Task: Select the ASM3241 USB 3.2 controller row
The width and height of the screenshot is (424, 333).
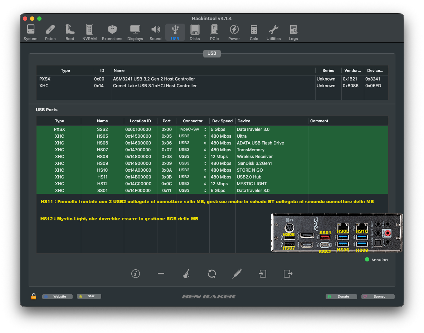Action: (154, 79)
